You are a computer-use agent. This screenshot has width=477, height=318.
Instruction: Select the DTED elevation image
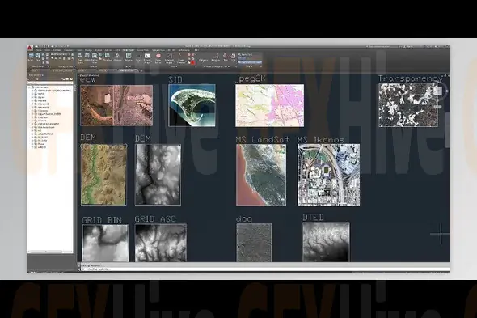pos(326,242)
